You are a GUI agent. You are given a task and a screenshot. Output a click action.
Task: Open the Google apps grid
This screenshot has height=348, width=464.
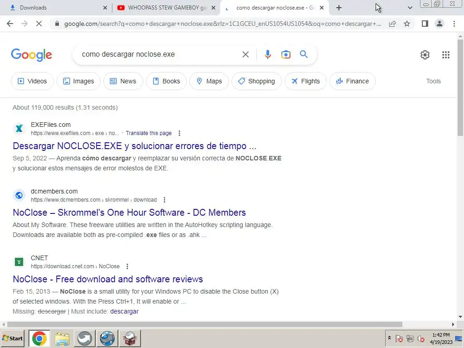tap(446, 55)
